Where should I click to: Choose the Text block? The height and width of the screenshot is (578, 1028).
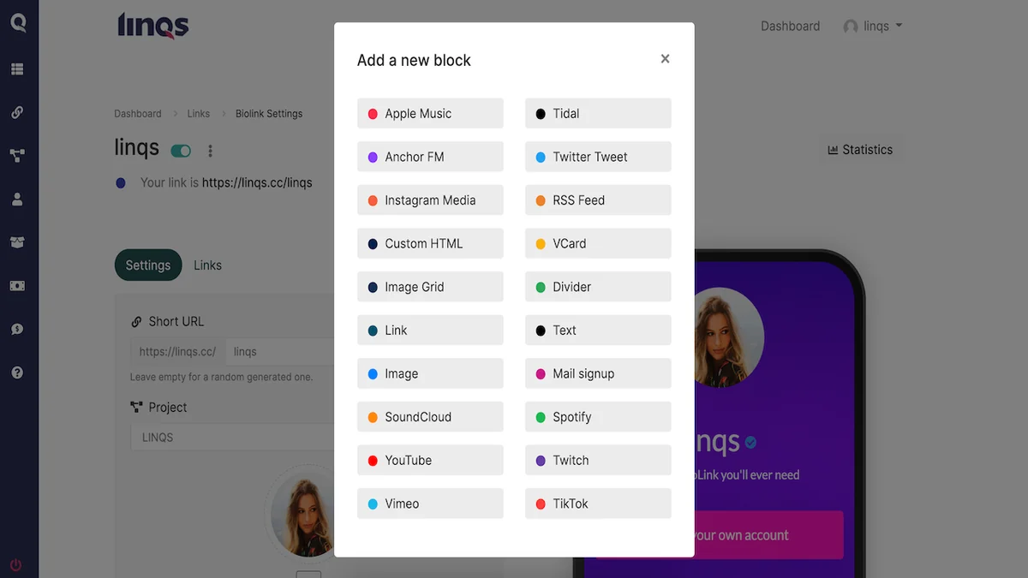(x=598, y=331)
